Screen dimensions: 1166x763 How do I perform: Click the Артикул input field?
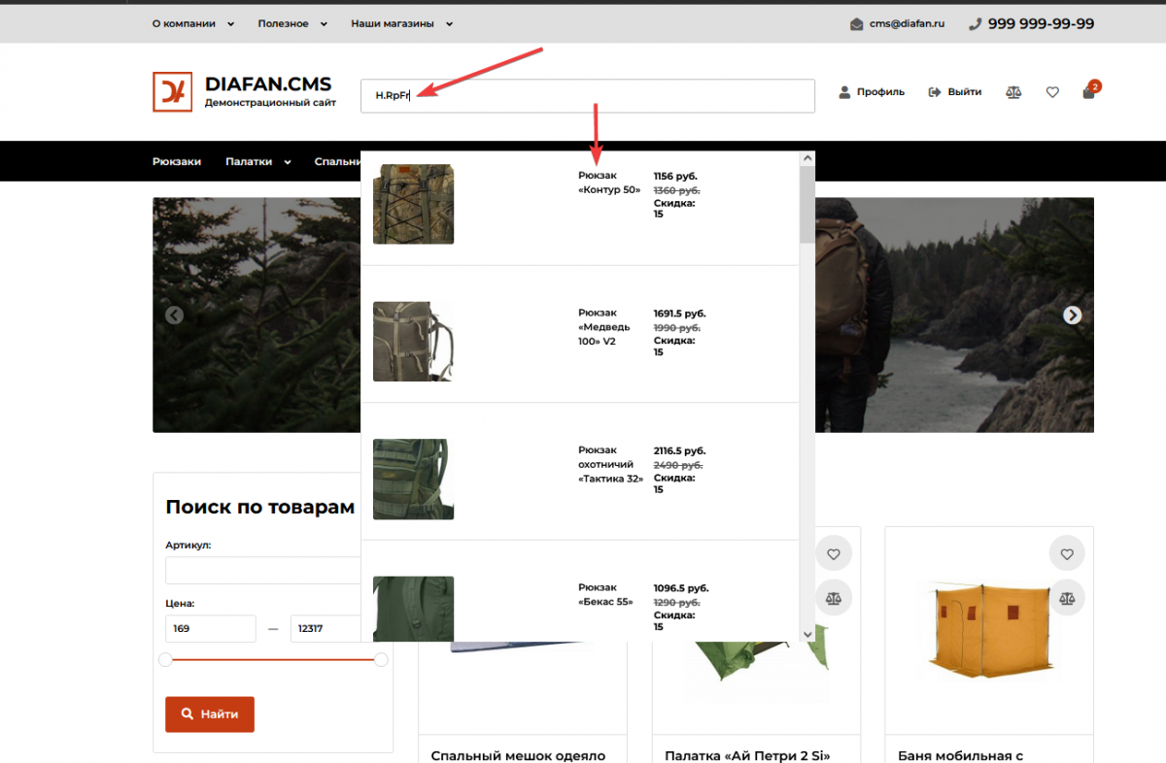(262, 570)
